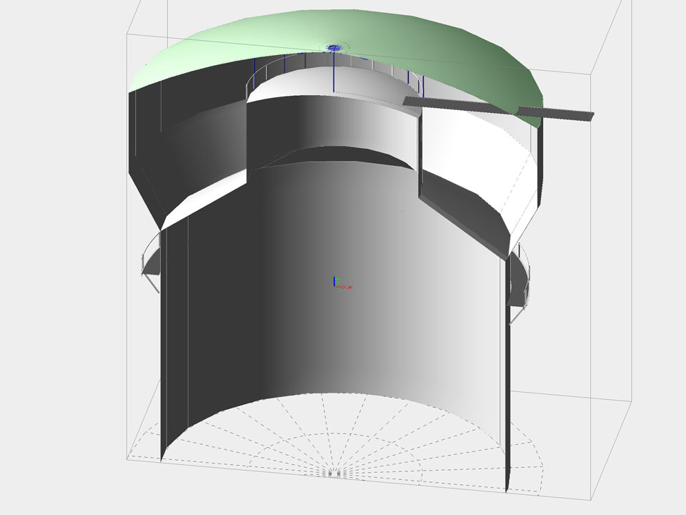Select the red X axis label
The image size is (686, 515).
pos(350,288)
